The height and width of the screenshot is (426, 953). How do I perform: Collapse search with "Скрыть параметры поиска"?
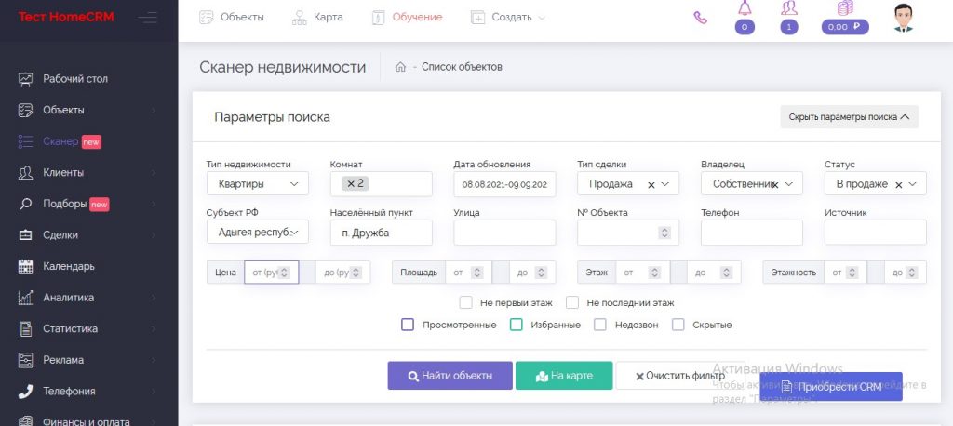pyautogui.click(x=849, y=117)
